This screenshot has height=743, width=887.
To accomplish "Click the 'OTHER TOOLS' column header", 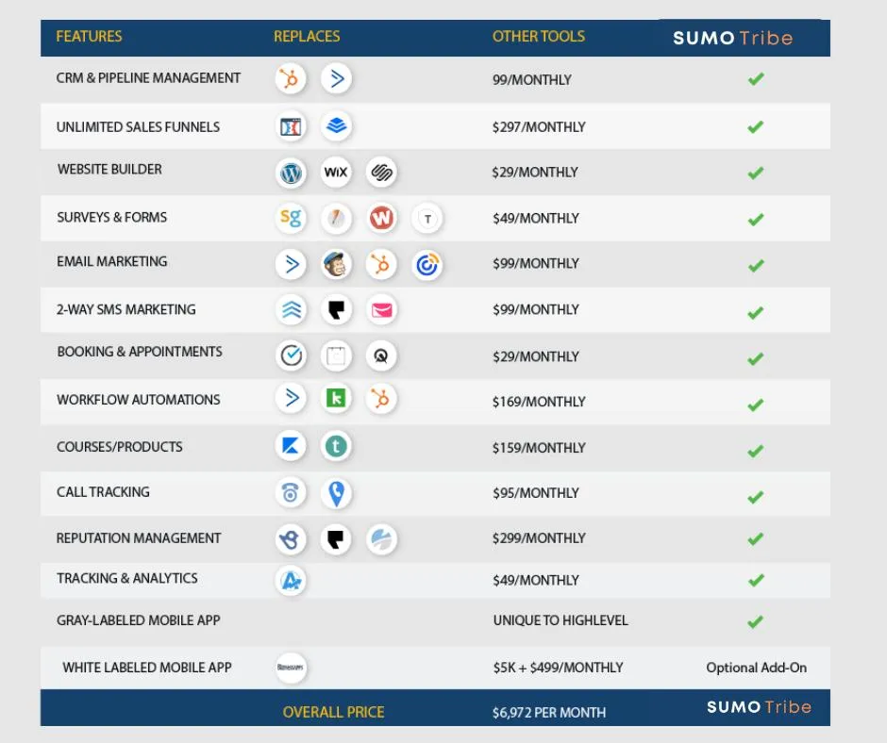I will click(539, 36).
